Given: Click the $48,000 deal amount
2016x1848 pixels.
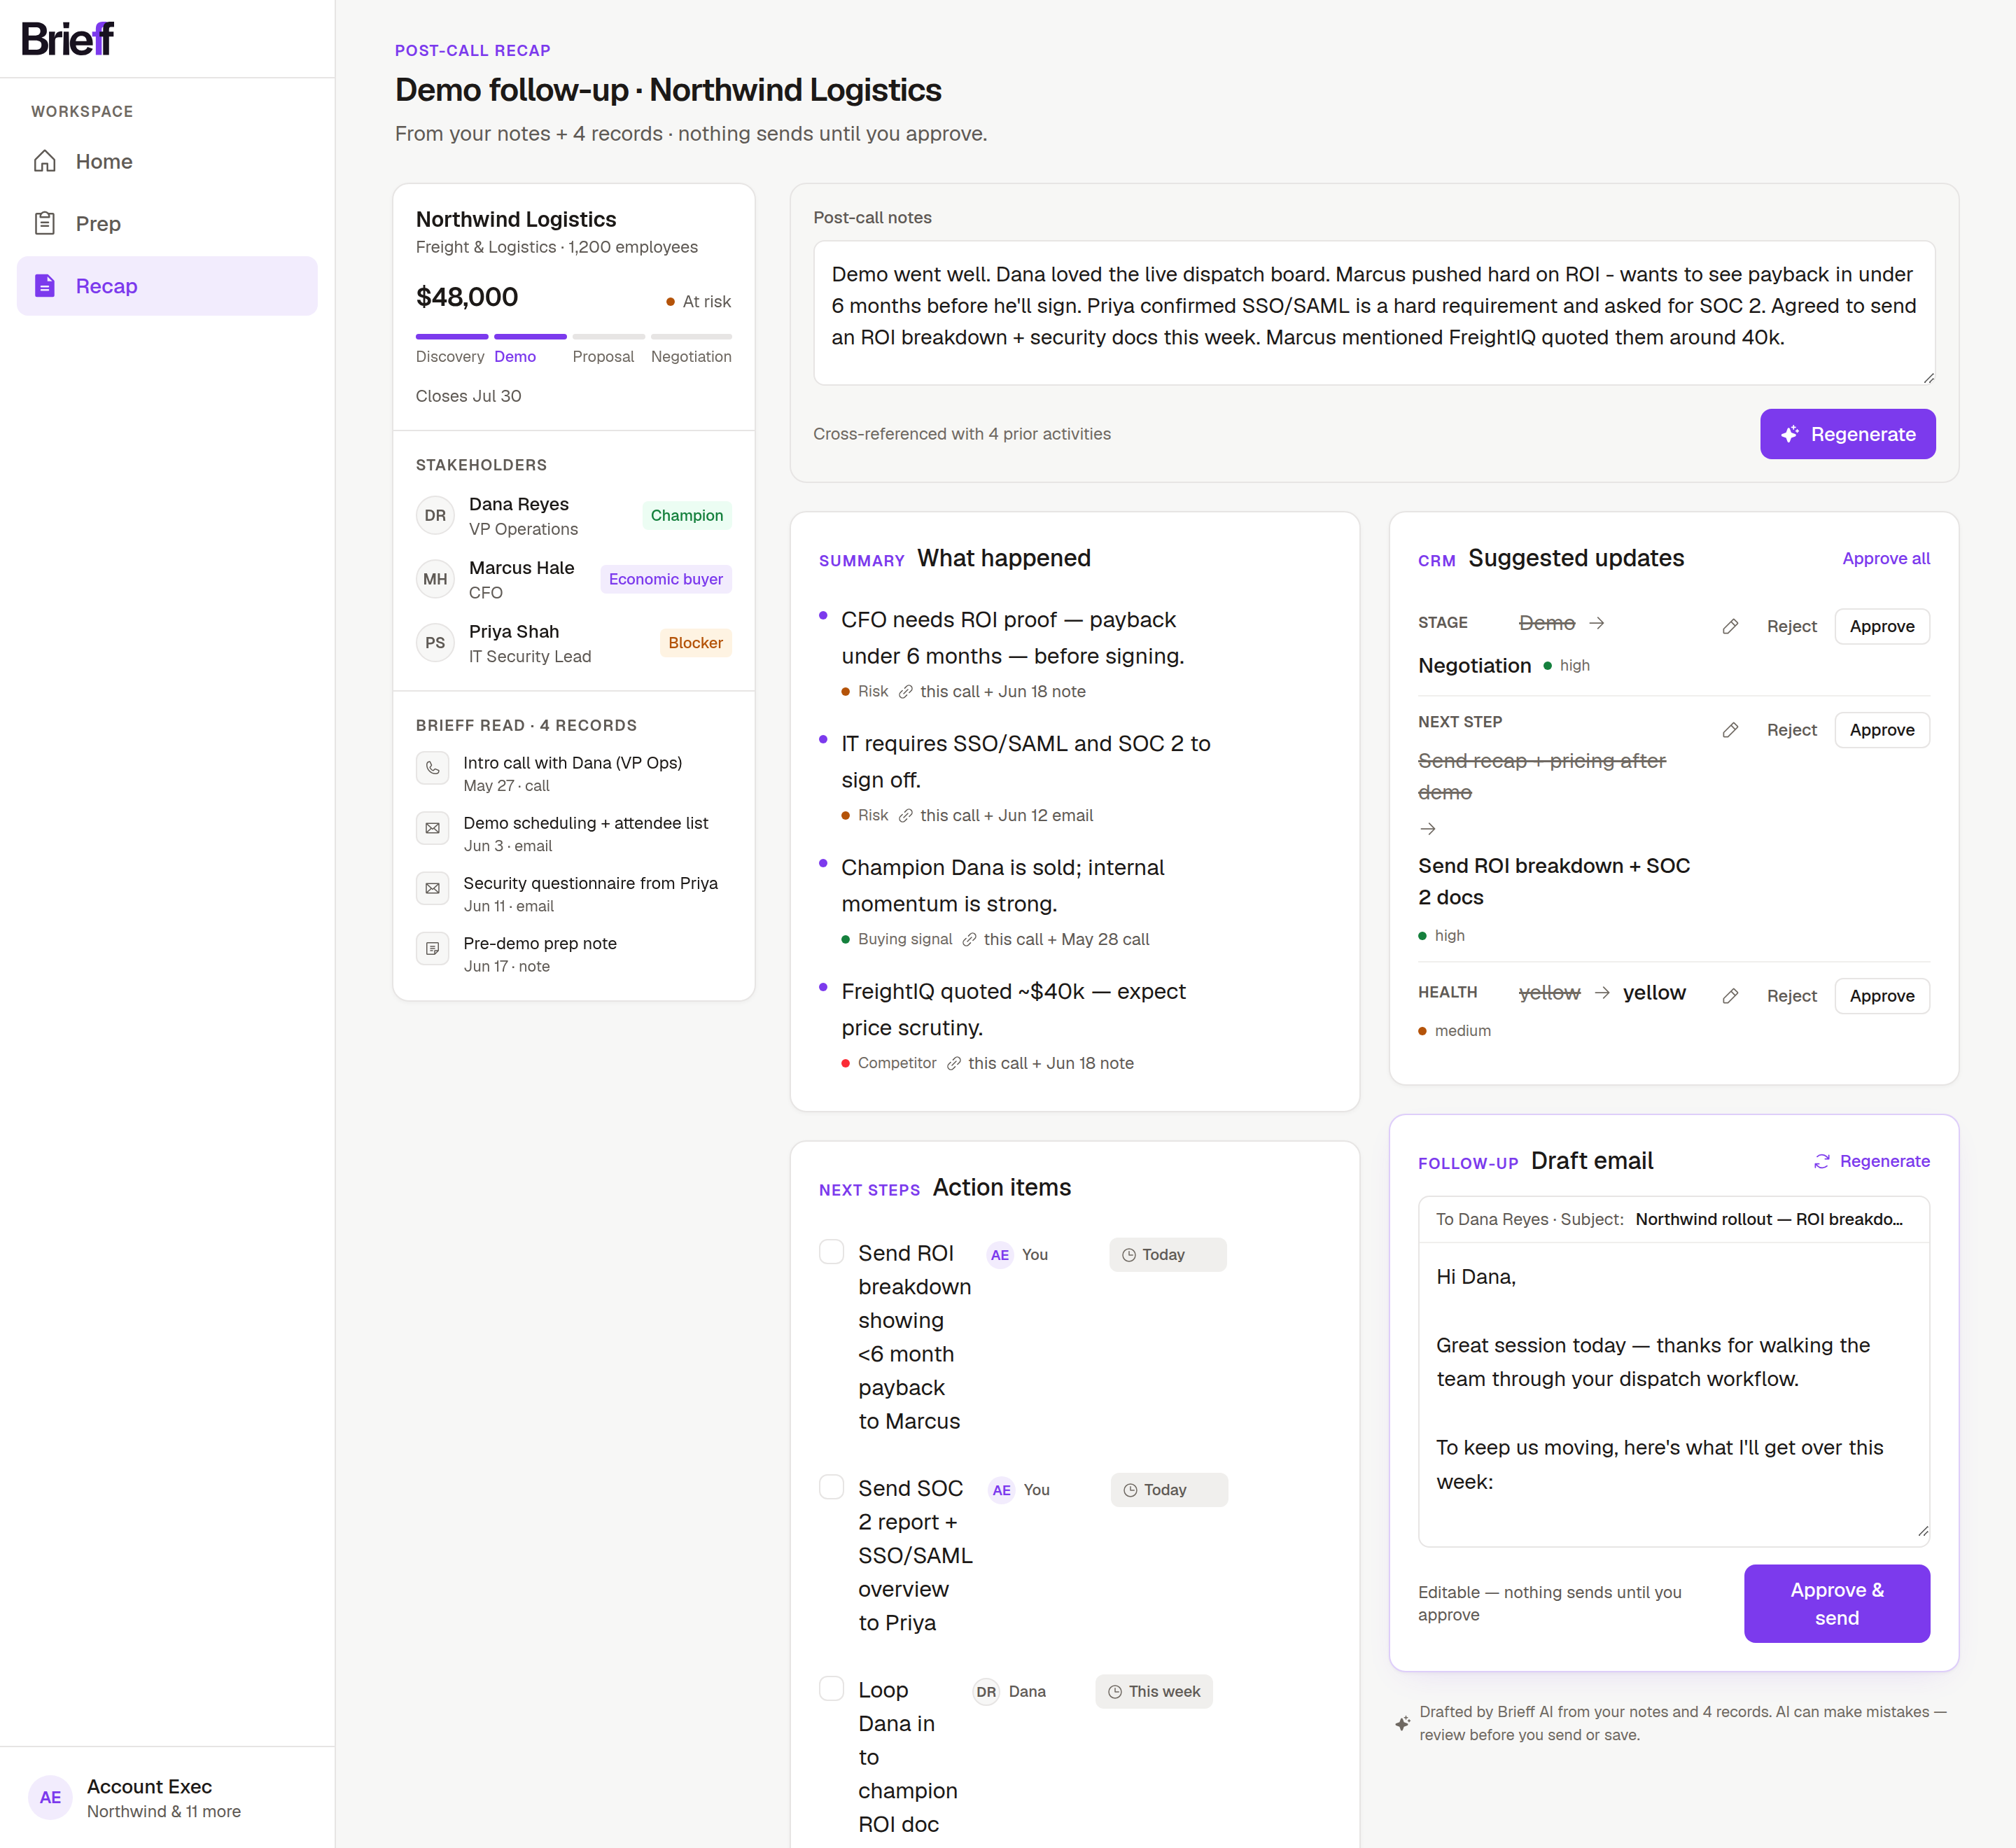Looking at the screenshot, I should [x=467, y=297].
